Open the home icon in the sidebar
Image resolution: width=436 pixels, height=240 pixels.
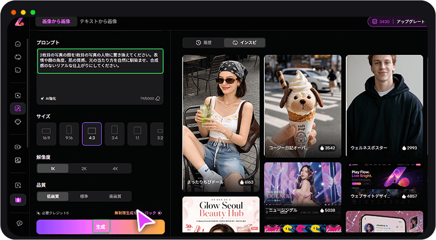click(18, 44)
